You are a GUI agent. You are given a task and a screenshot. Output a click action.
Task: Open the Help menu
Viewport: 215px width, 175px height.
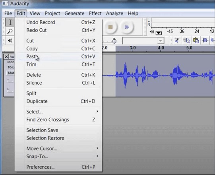(133, 14)
